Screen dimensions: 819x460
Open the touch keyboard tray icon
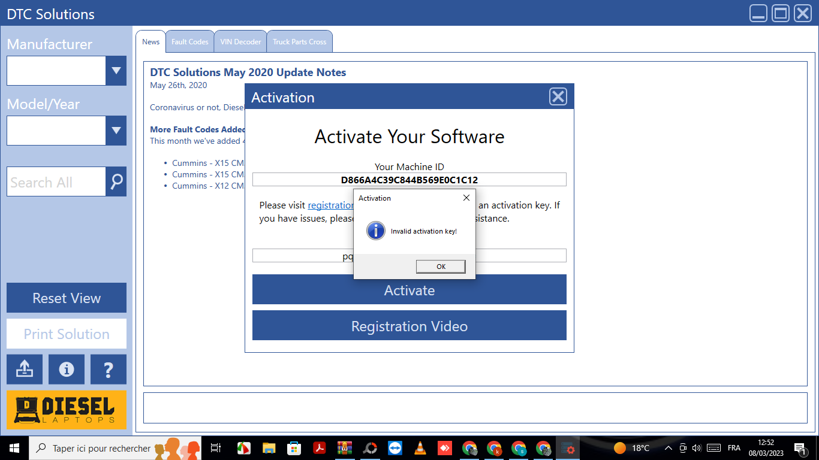click(713, 448)
